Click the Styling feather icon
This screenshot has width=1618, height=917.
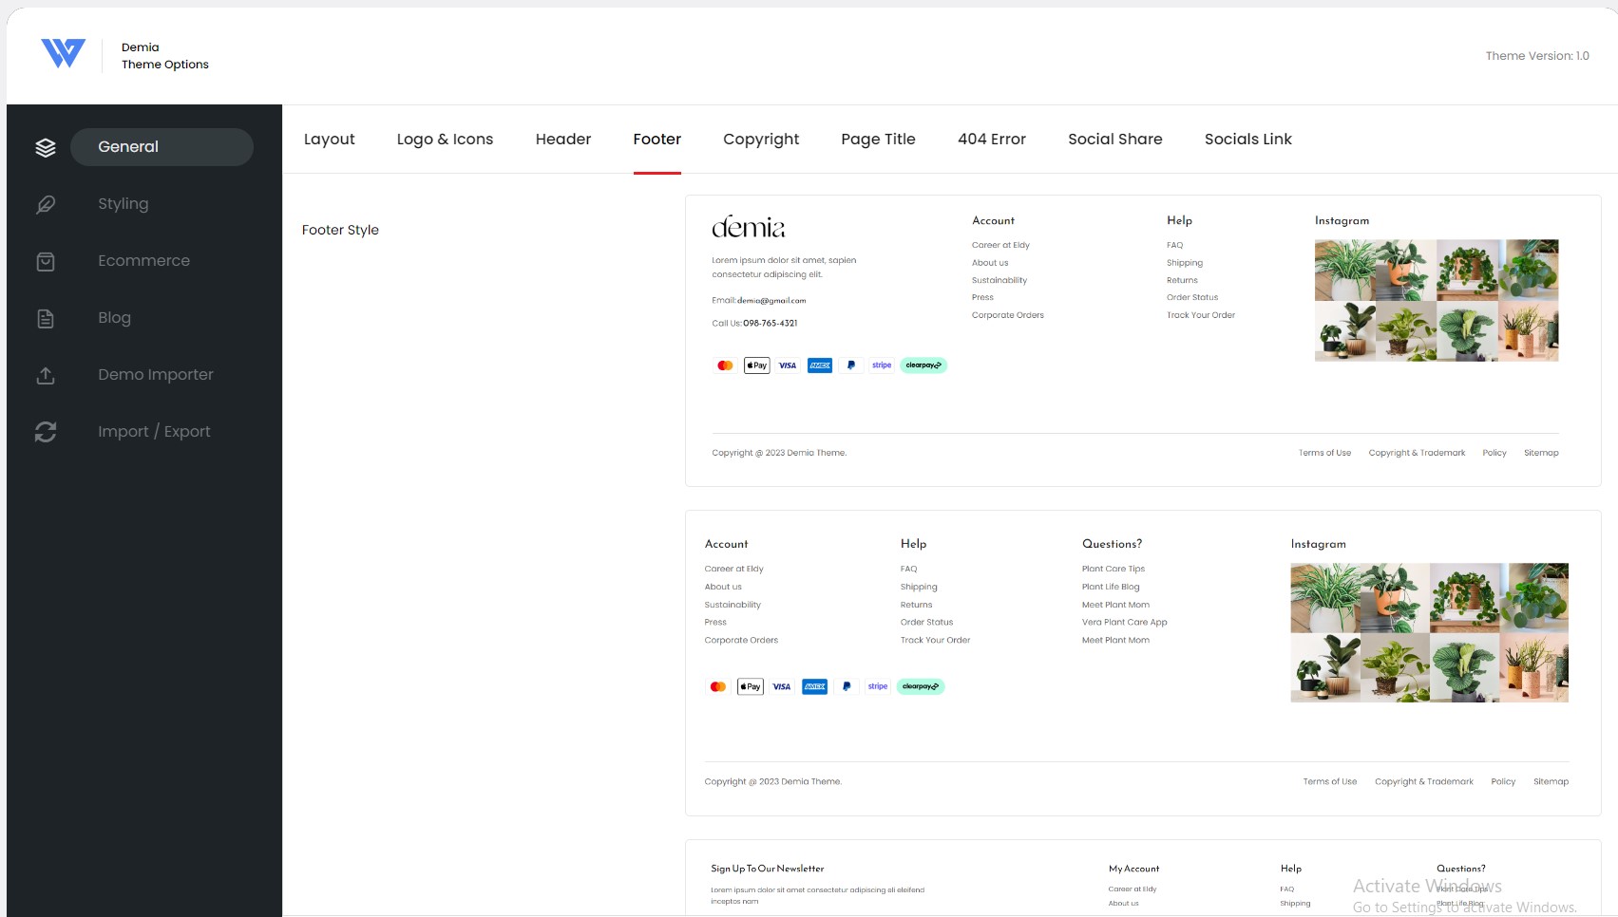[x=46, y=204]
